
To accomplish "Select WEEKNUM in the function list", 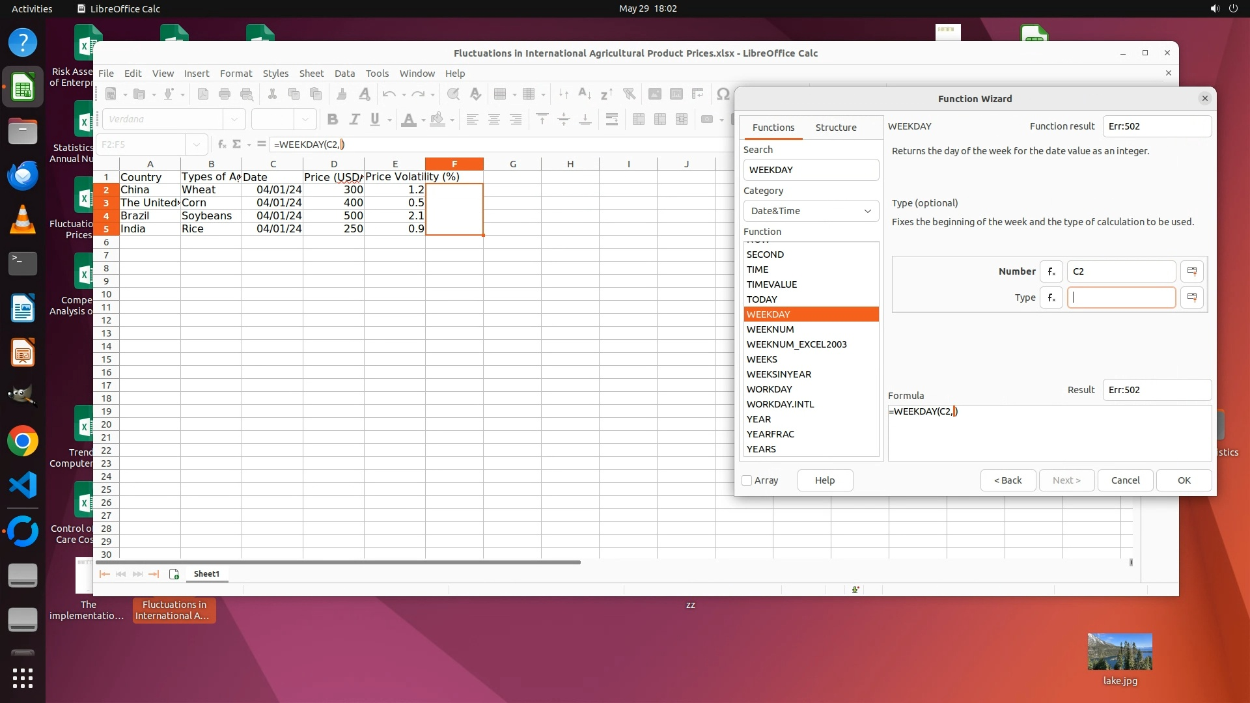I will coord(770,329).
